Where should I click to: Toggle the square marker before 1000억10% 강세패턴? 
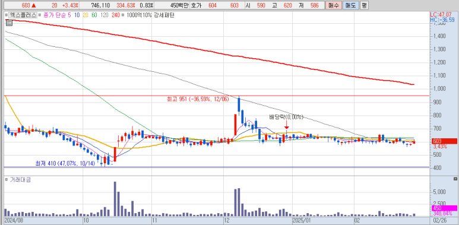tap(124, 15)
